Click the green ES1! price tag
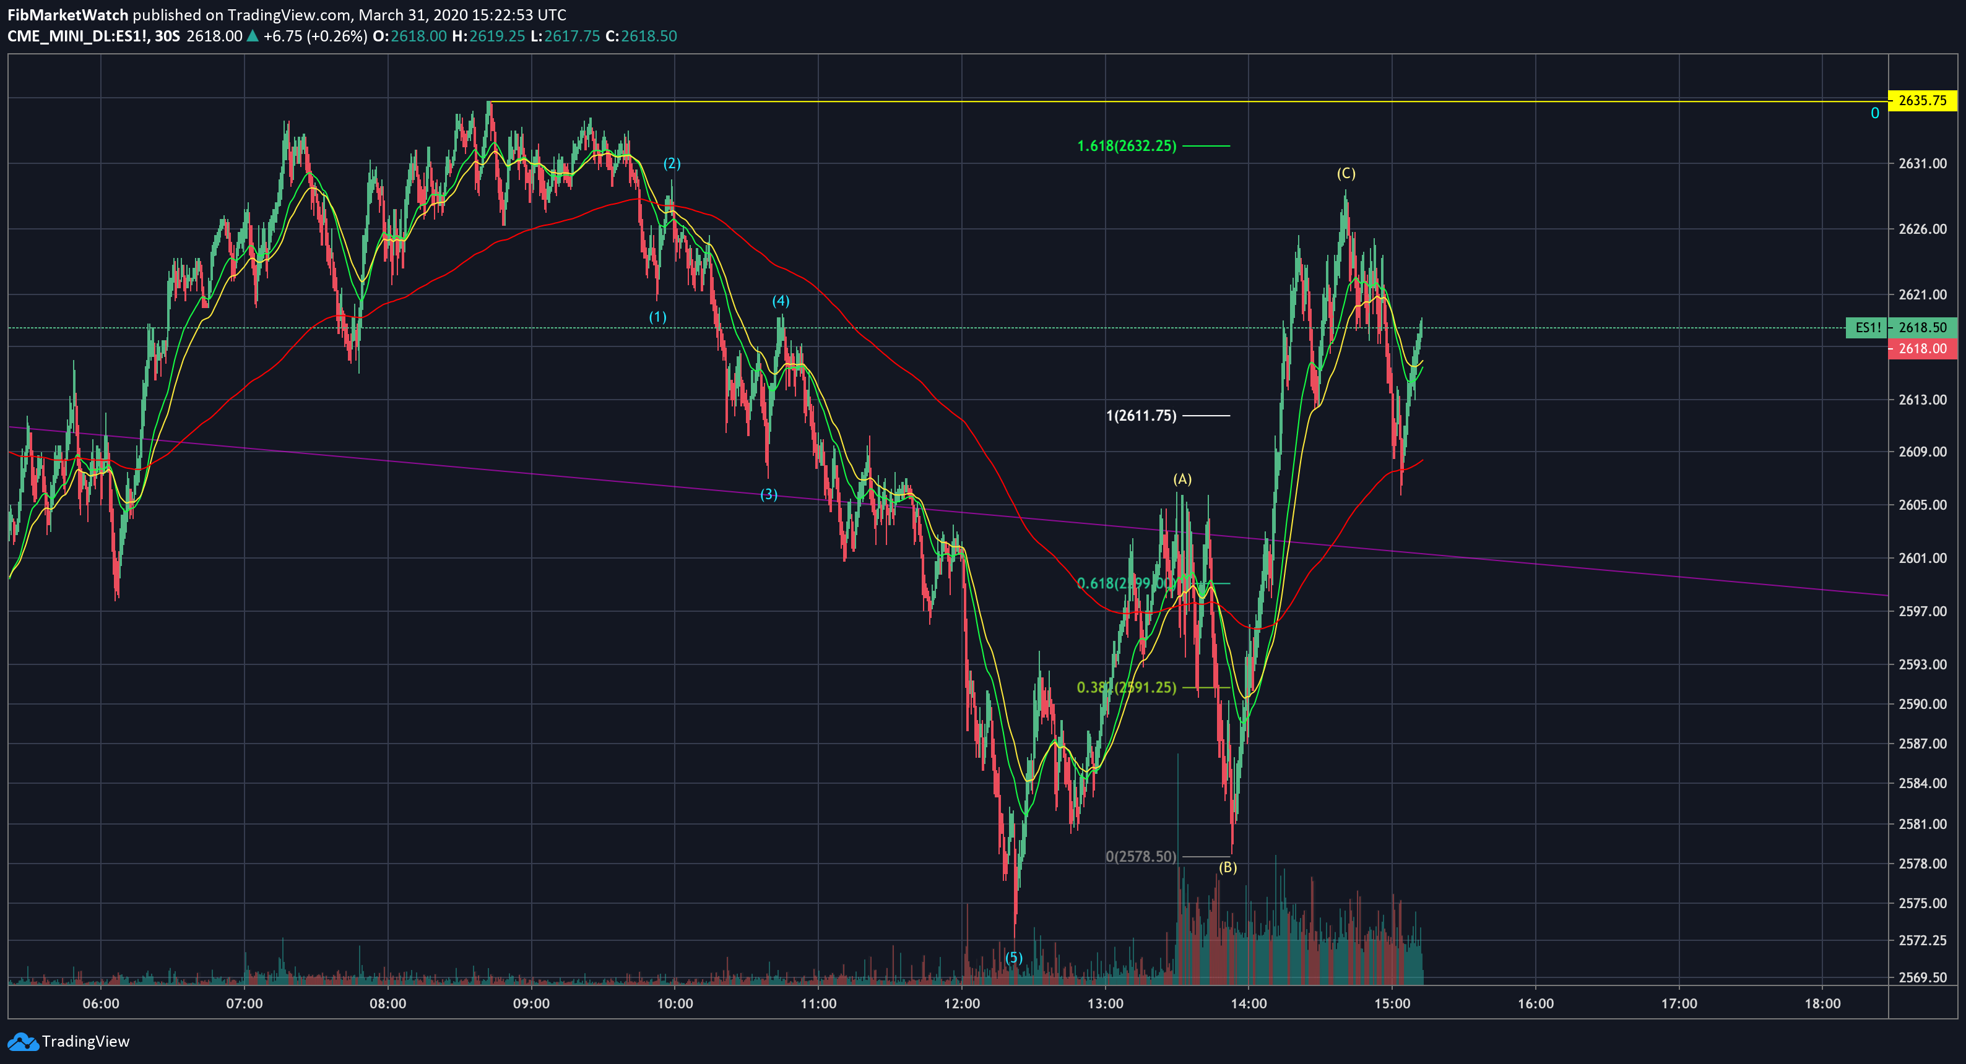1966x1064 pixels. click(1866, 327)
